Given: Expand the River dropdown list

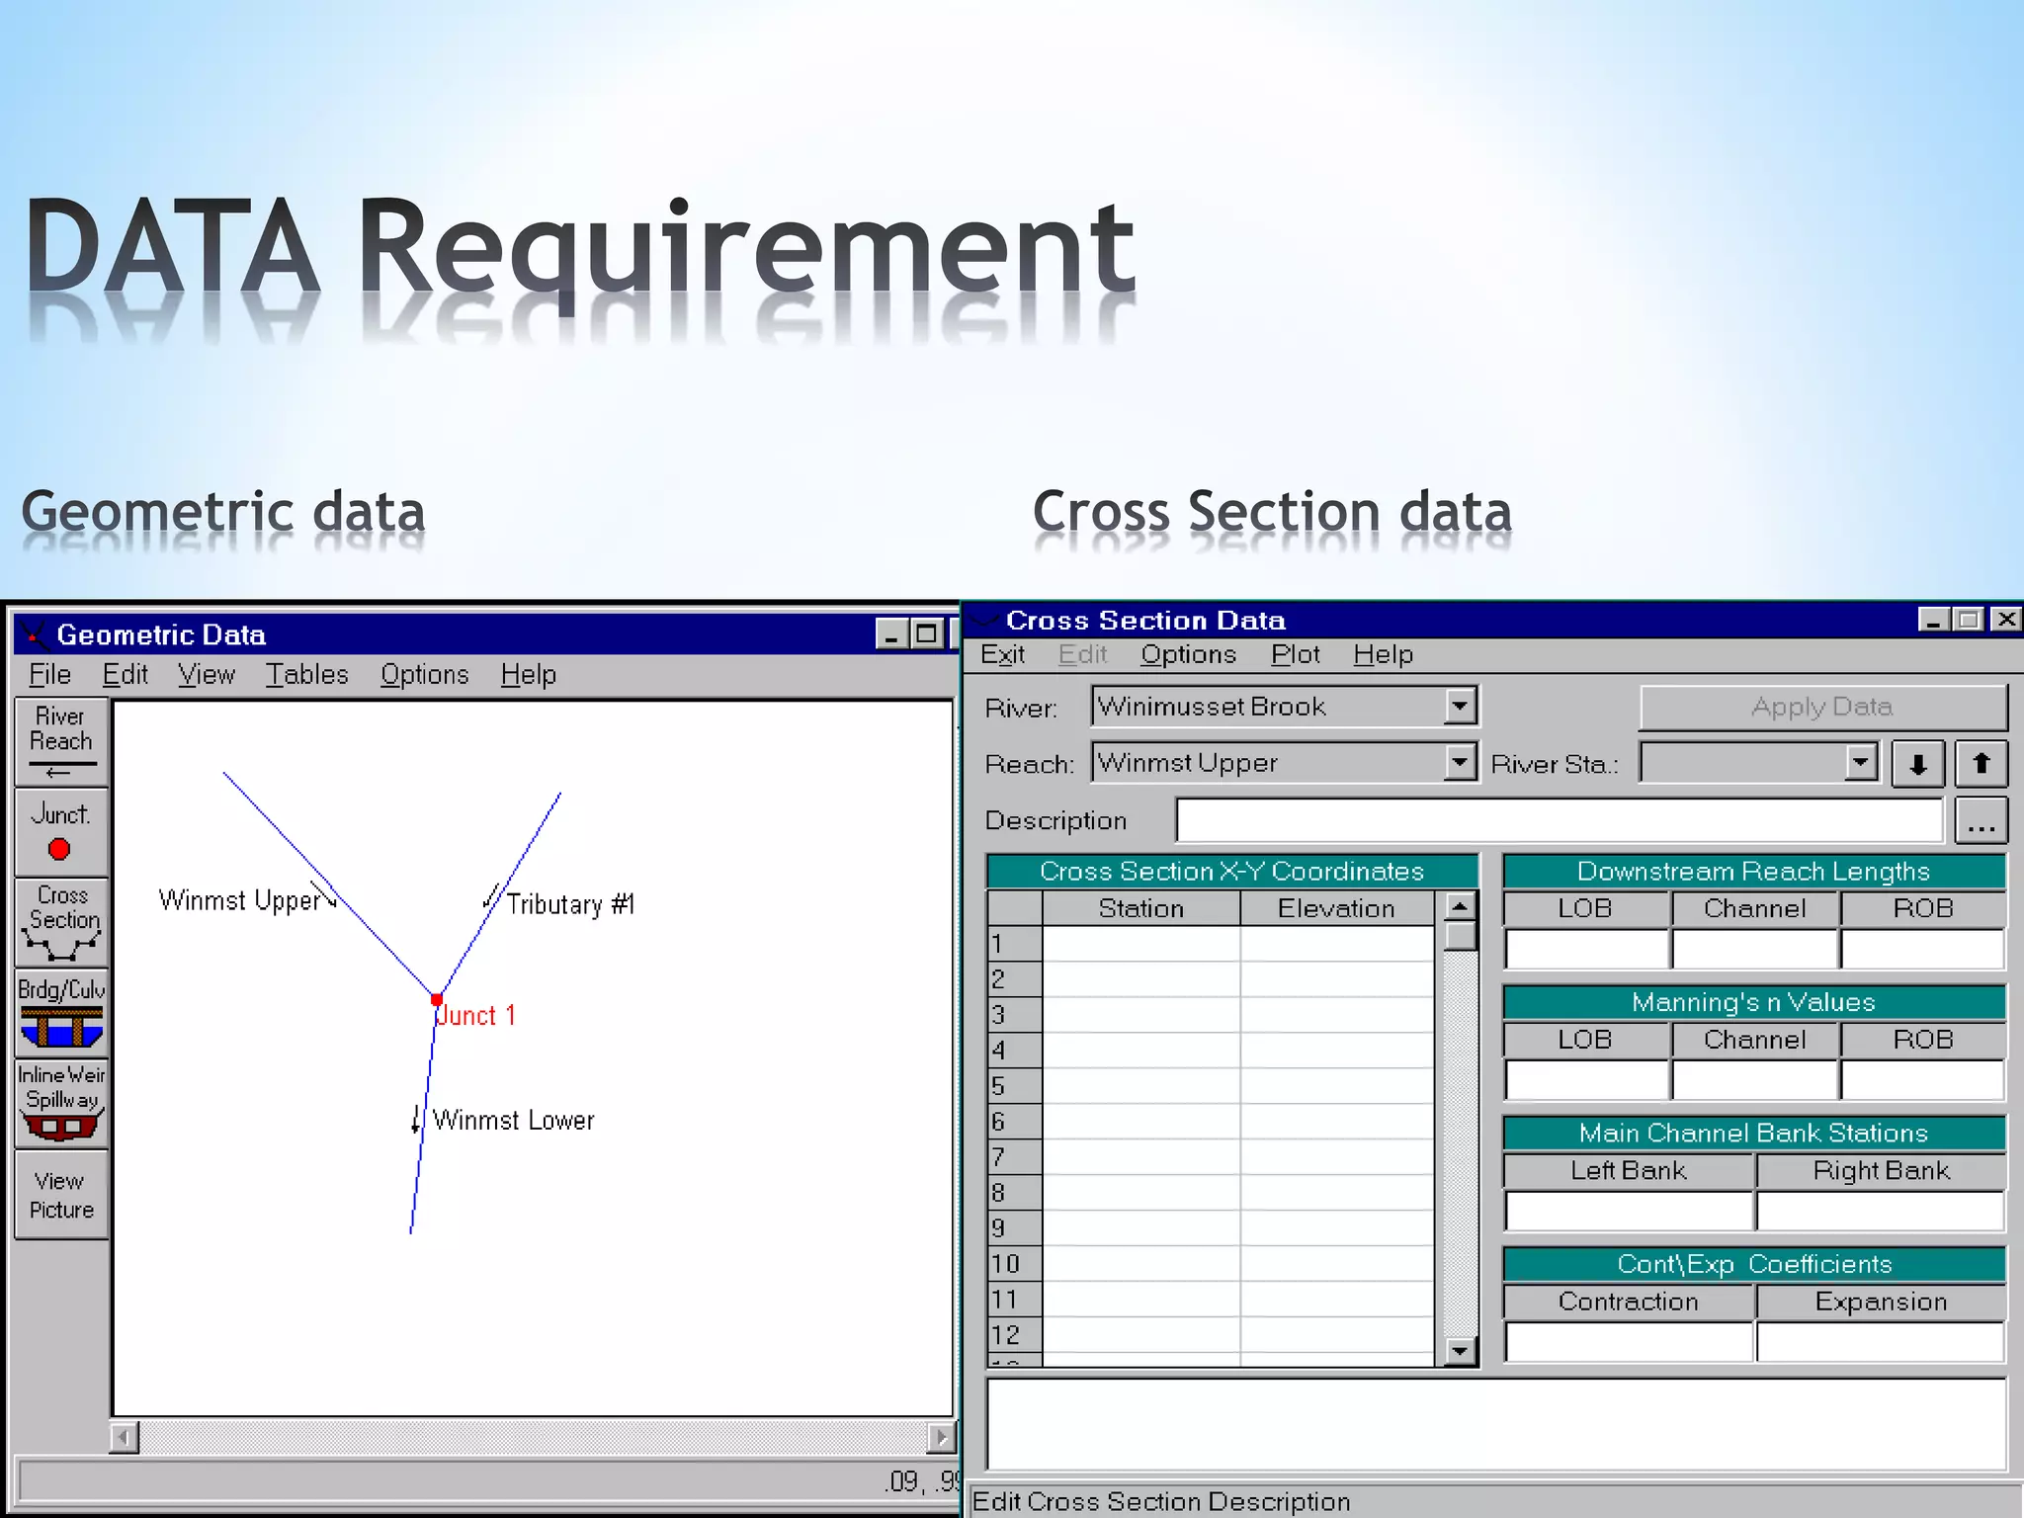Looking at the screenshot, I should pyautogui.click(x=1460, y=707).
